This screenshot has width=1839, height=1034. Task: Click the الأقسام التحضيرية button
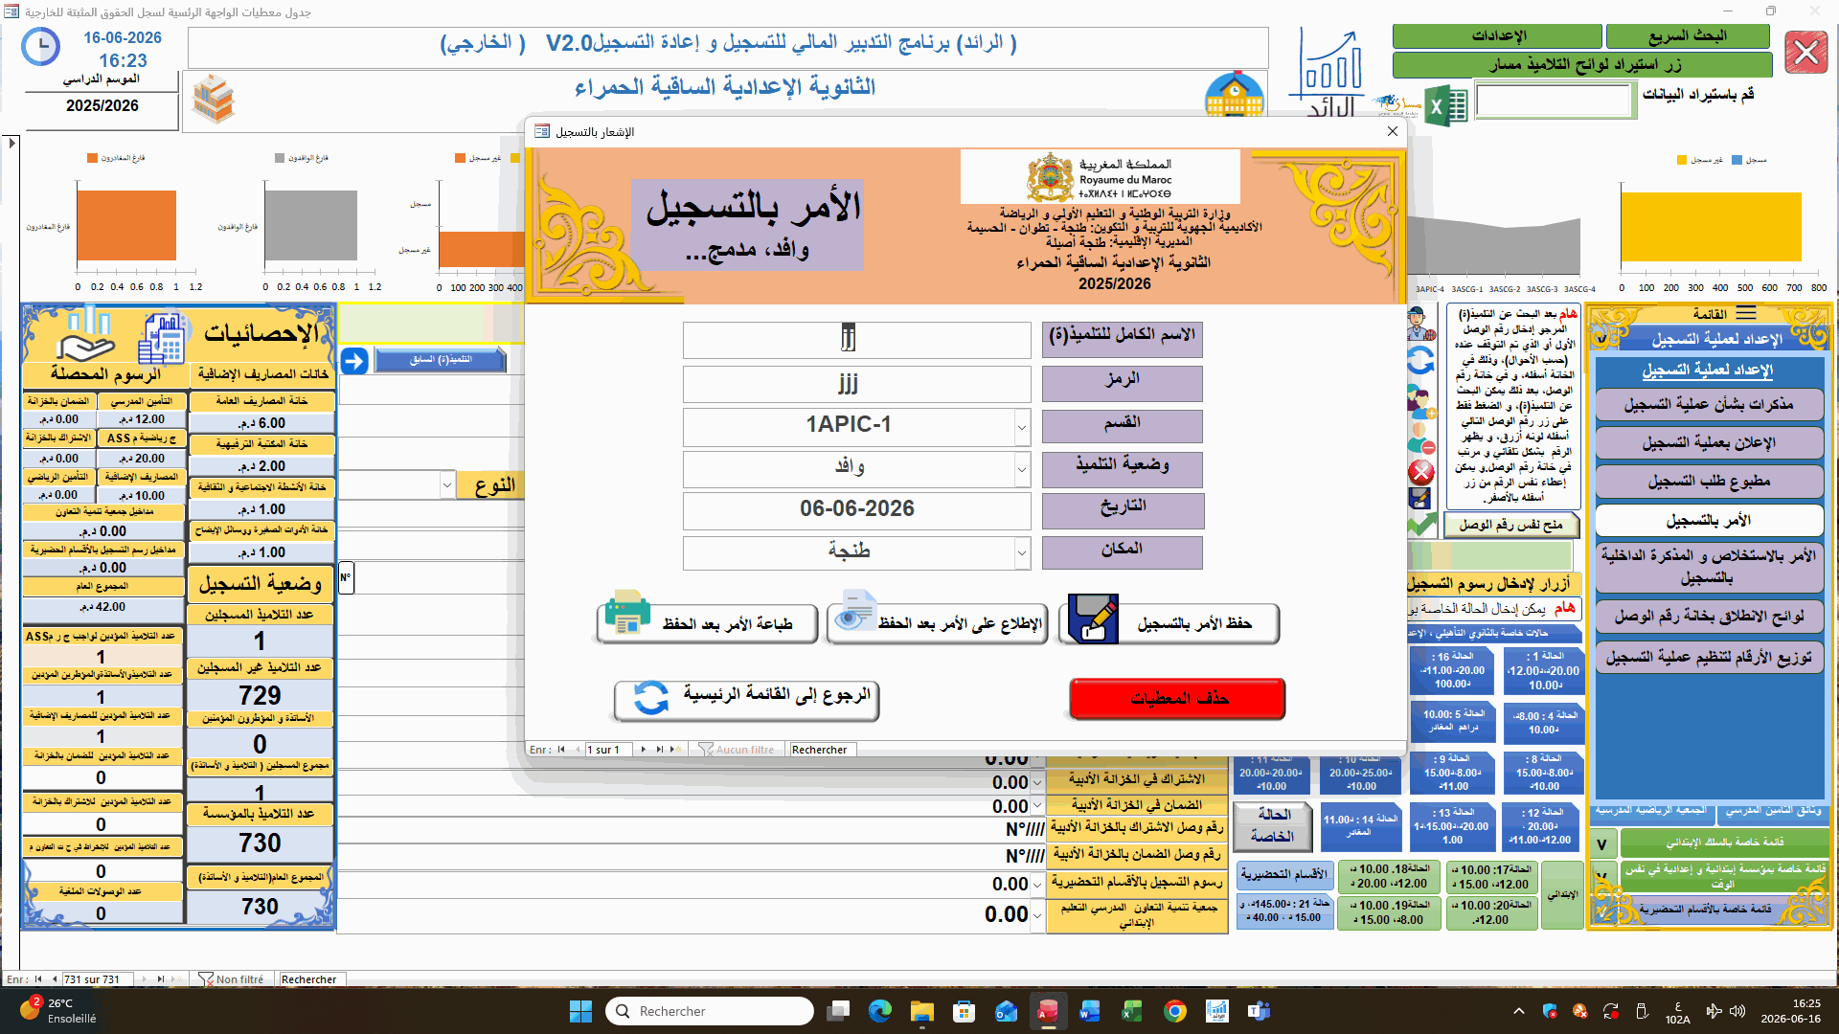click(x=1283, y=875)
